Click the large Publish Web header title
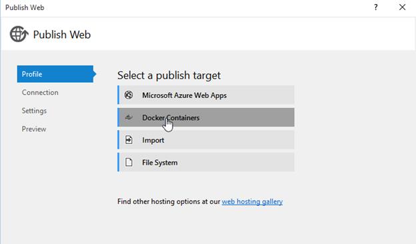This screenshot has height=244, width=416. (x=62, y=35)
